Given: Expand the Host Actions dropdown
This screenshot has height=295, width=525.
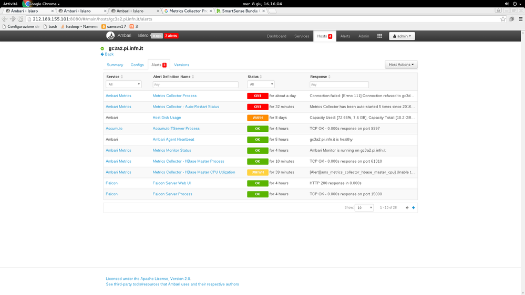Looking at the screenshot, I should pos(401,65).
